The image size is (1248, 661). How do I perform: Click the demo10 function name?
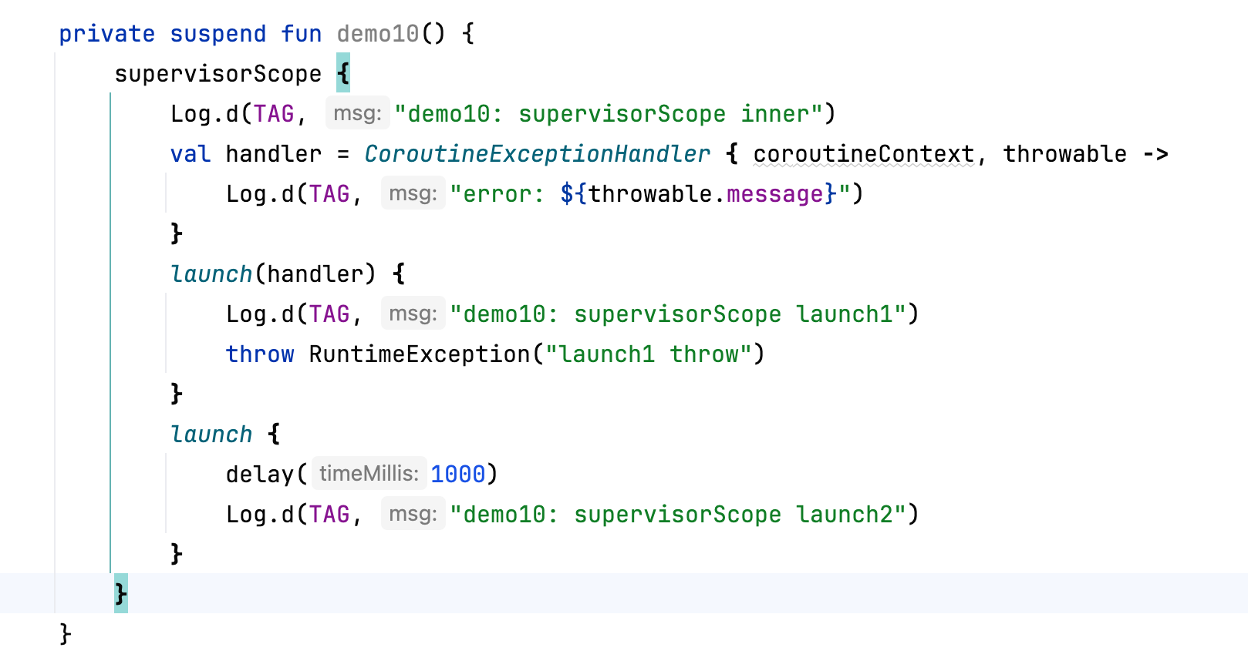click(378, 34)
